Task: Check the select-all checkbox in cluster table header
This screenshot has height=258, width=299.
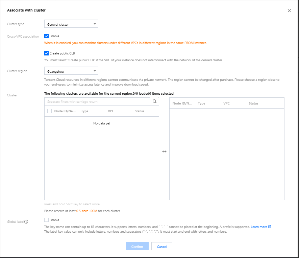Action: pyautogui.click(x=50, y=111)
